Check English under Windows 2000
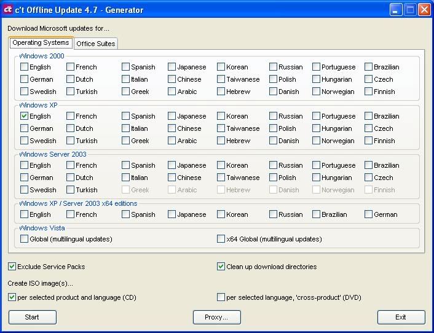 click(24, 66)
